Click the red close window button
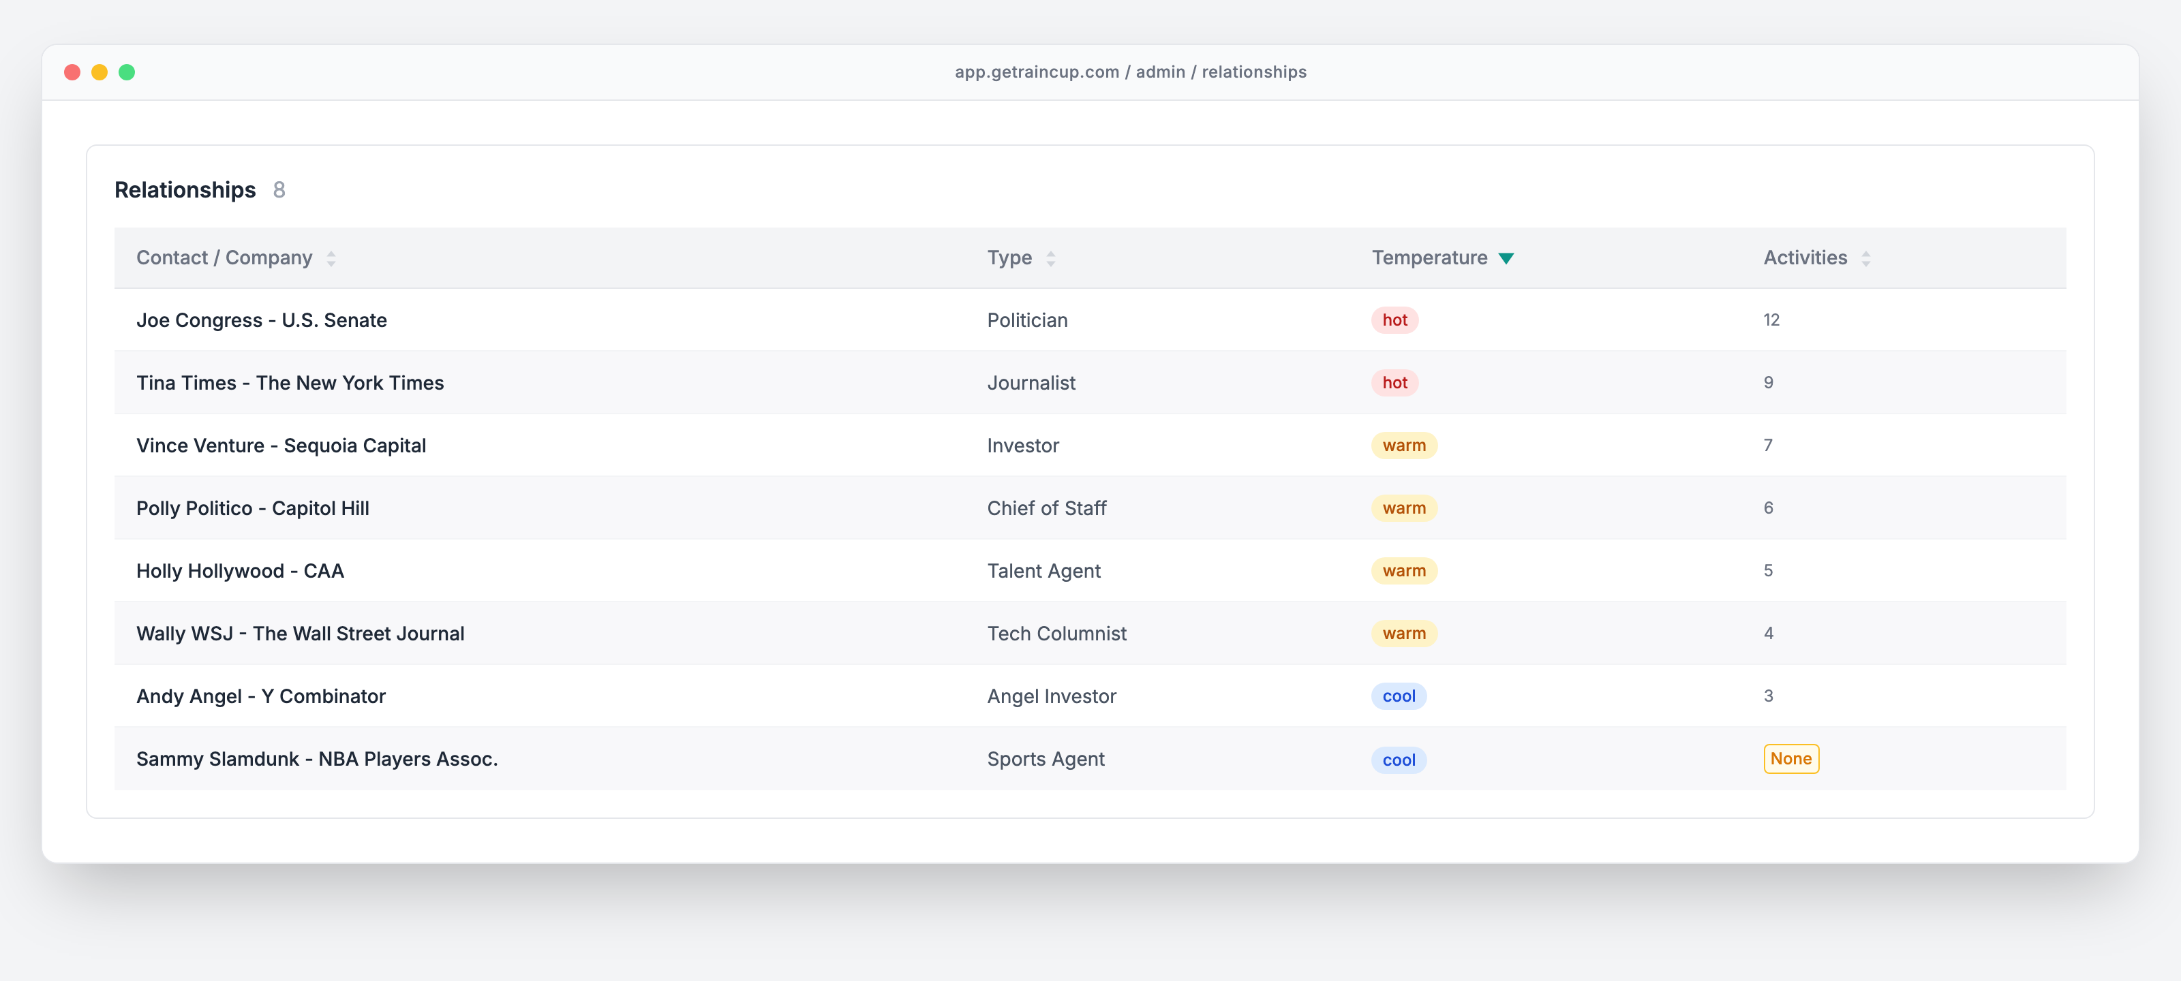The image size is (2181, 981). click(x=72, y=72)
